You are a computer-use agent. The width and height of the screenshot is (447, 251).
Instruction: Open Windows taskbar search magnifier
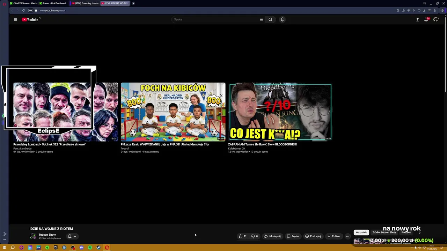pos(13,248)
